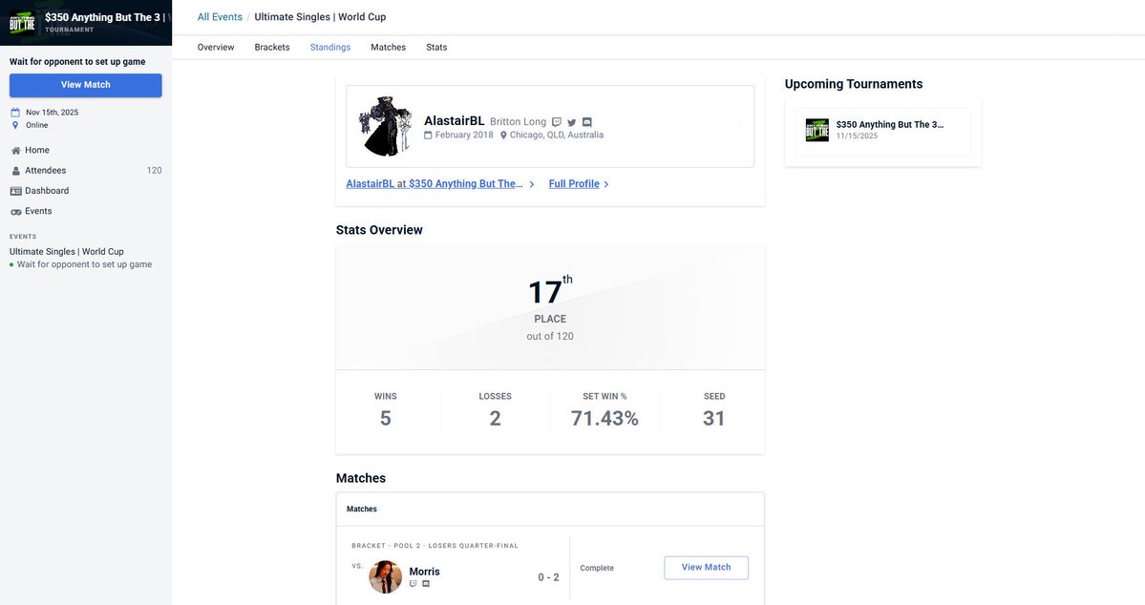Open Dashboard in the sidebar
Image resolution: width=1145 pixels, height=605 pixels.
coord(47,191)
